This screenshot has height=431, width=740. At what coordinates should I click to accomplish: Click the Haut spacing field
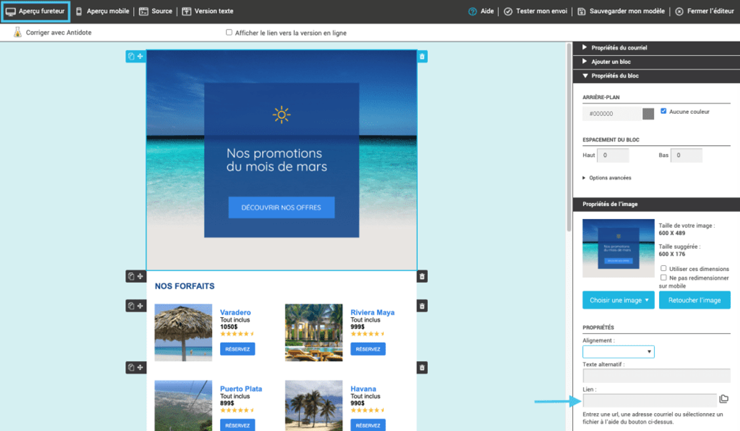point(613,155)
